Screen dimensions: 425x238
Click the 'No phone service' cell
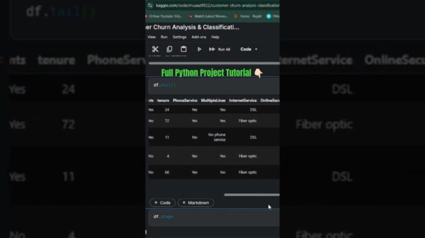[217, 137]
